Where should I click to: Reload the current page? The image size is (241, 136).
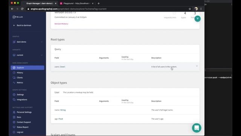coord(22,9)
